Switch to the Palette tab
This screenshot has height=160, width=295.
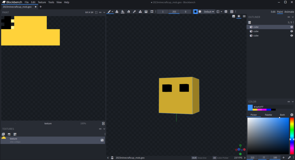click(x=268, y=115)
